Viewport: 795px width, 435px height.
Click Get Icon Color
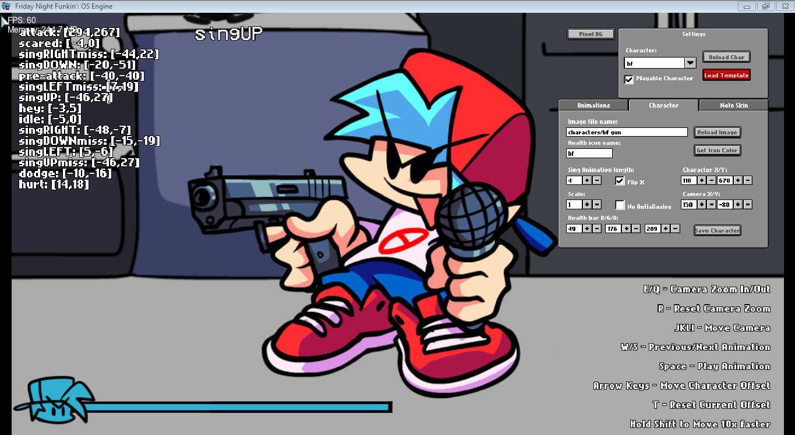point(717,150)
